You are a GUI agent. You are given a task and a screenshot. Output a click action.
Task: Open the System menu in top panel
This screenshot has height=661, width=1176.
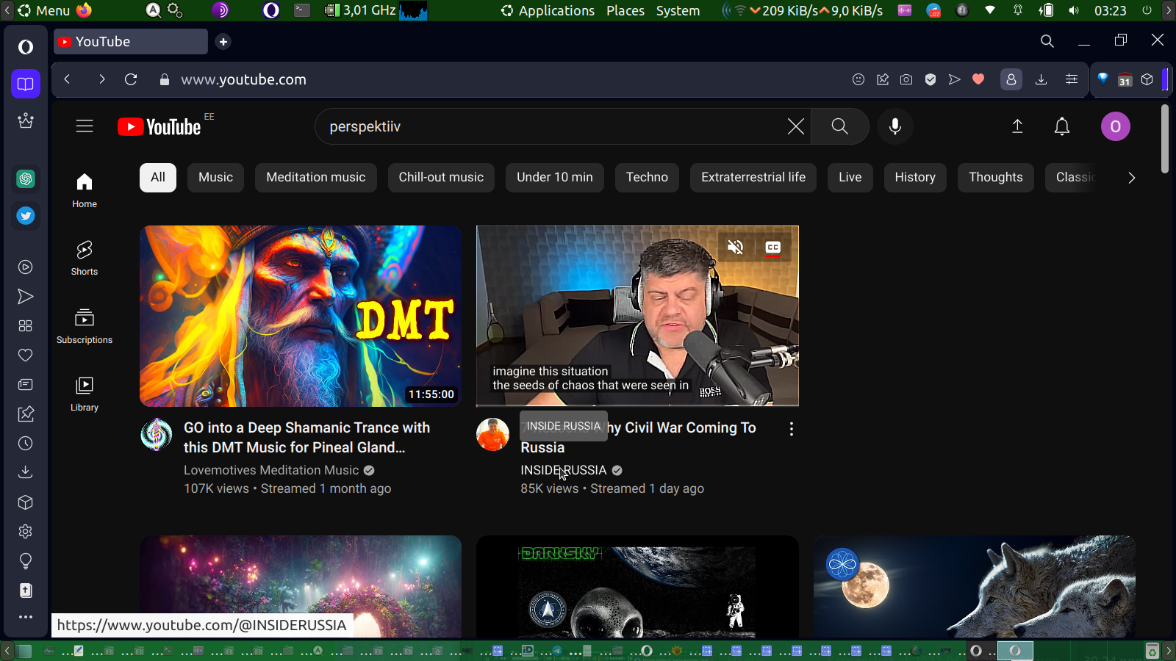click(678, 10)
